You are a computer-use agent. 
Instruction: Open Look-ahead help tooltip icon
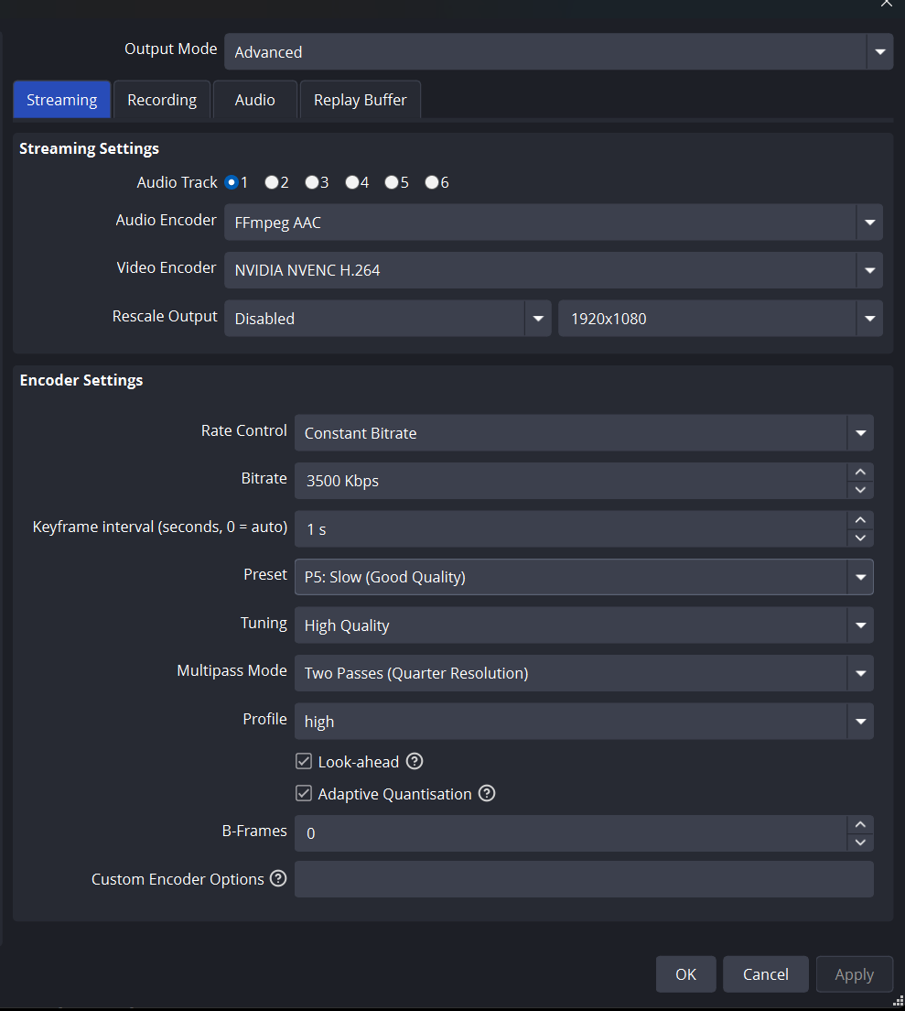point(415,762)
